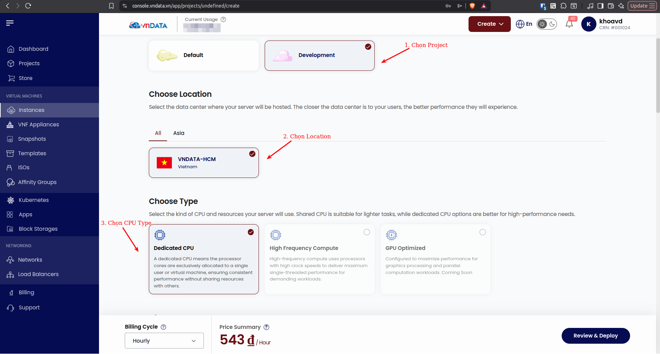Switch to the All locations tab
This screenshot has height=354, width=660.
(158, 133)
